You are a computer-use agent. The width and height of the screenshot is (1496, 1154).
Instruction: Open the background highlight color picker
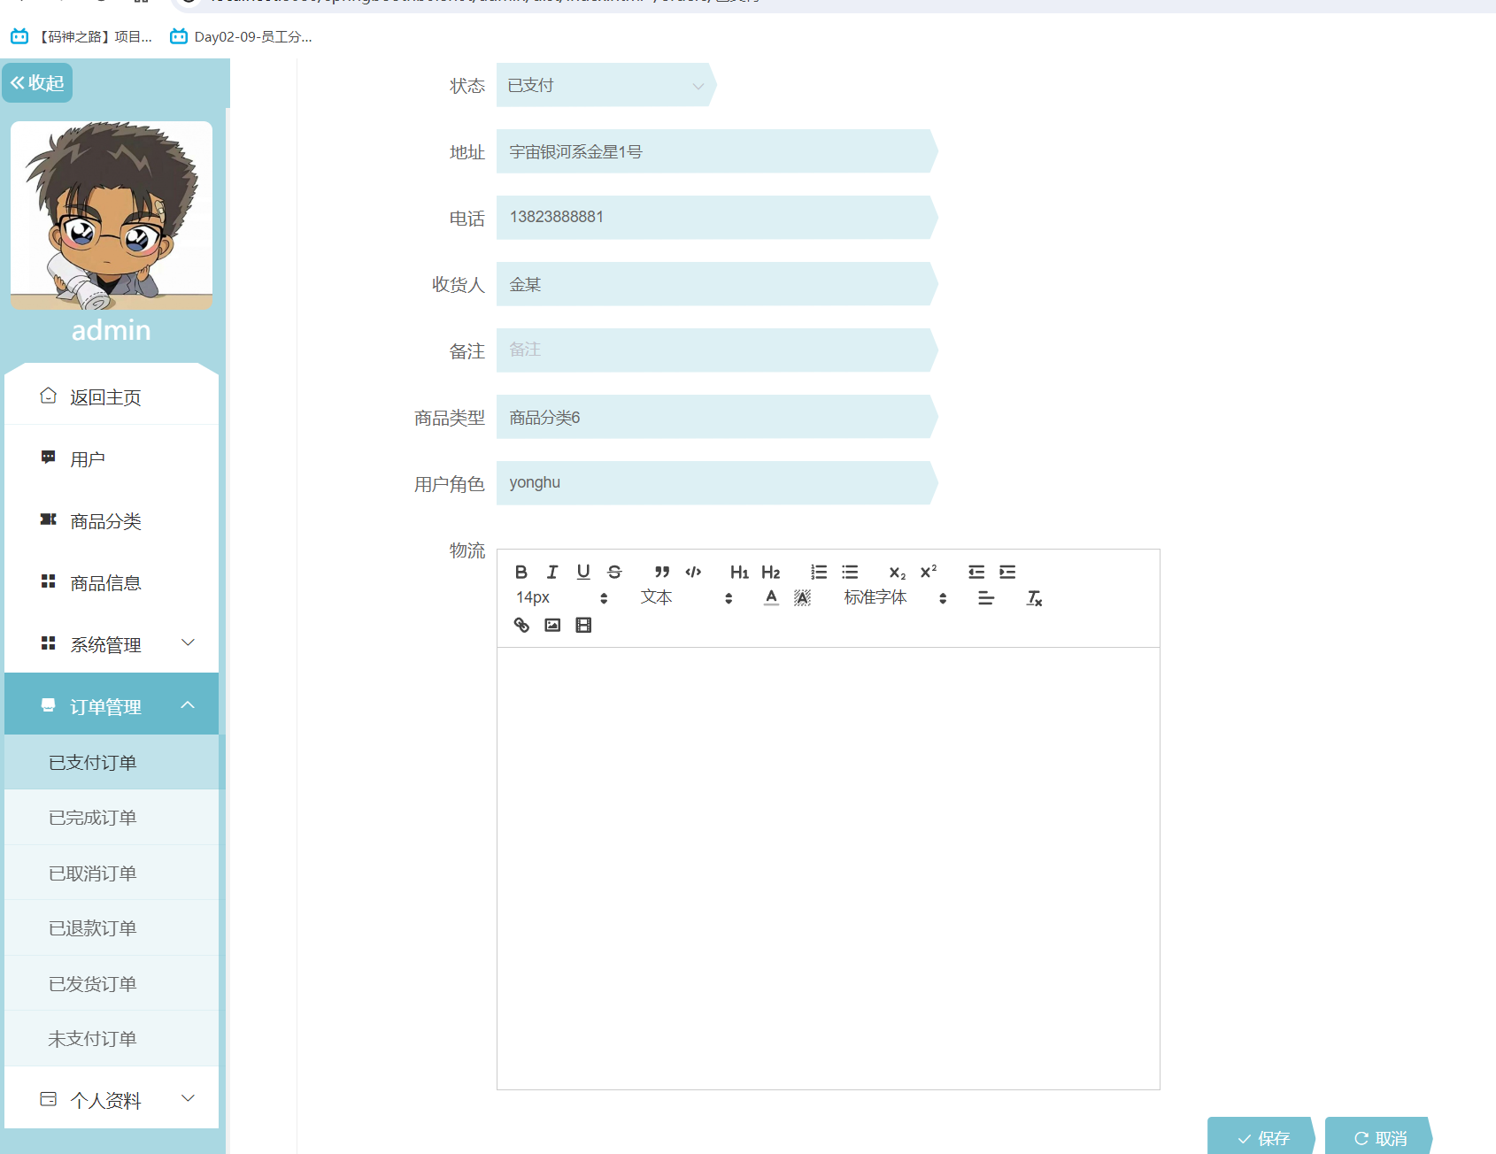click(x=803, y=598)
